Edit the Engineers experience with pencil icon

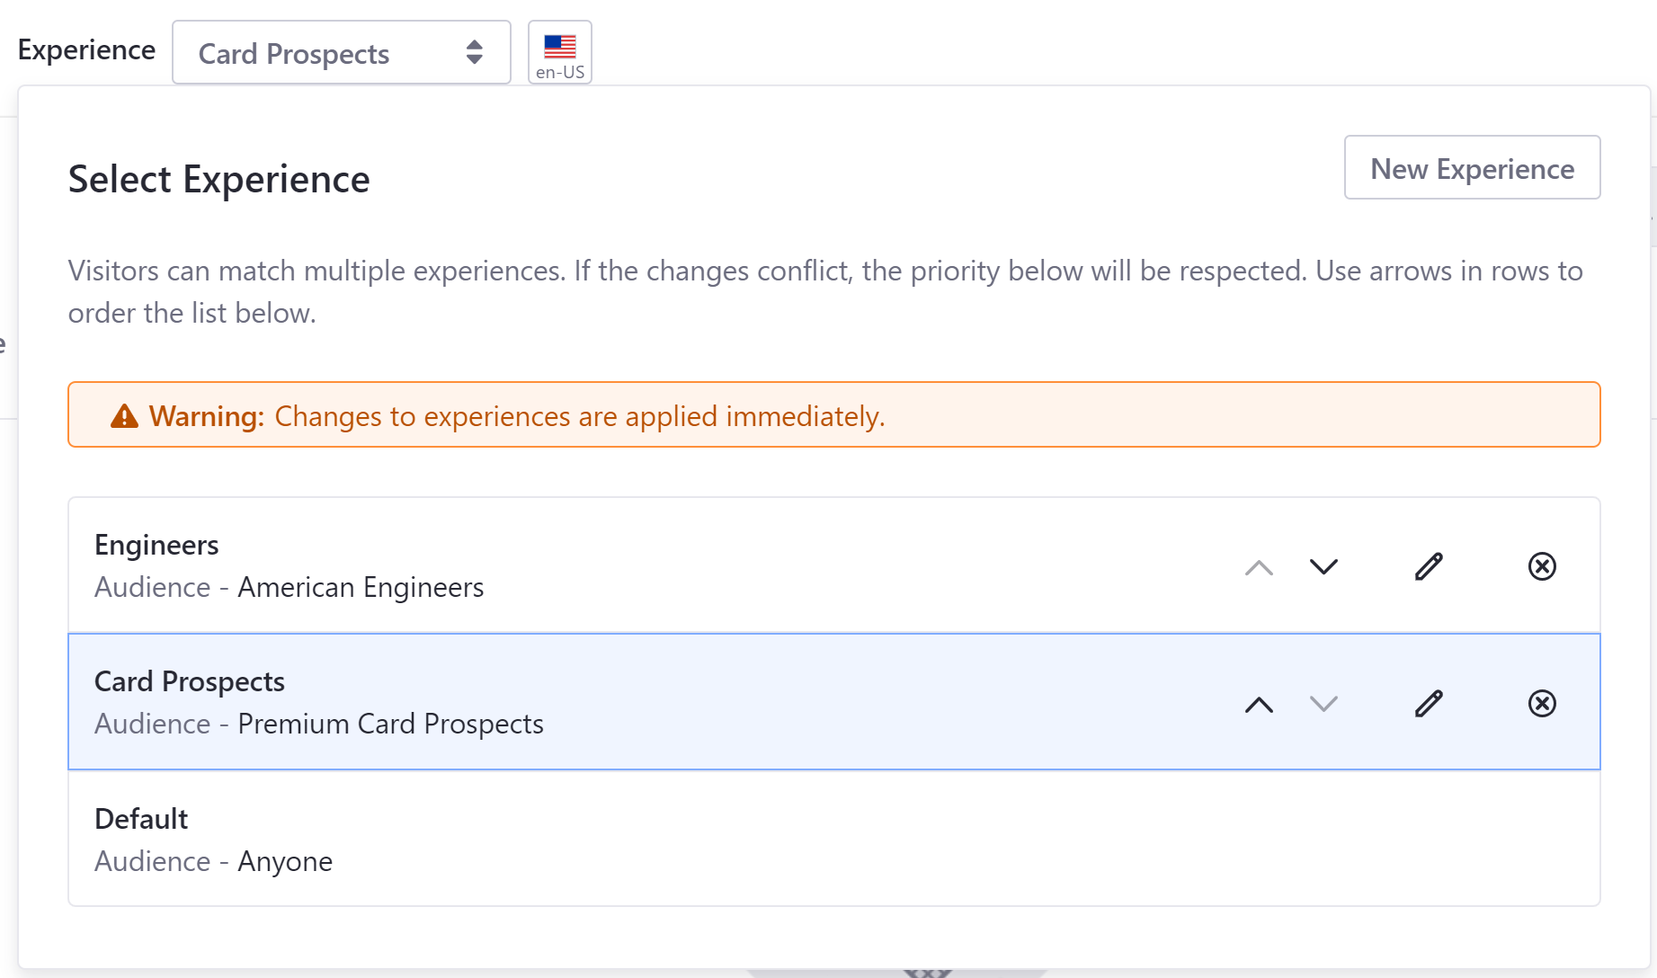[x=1429, y=567]
